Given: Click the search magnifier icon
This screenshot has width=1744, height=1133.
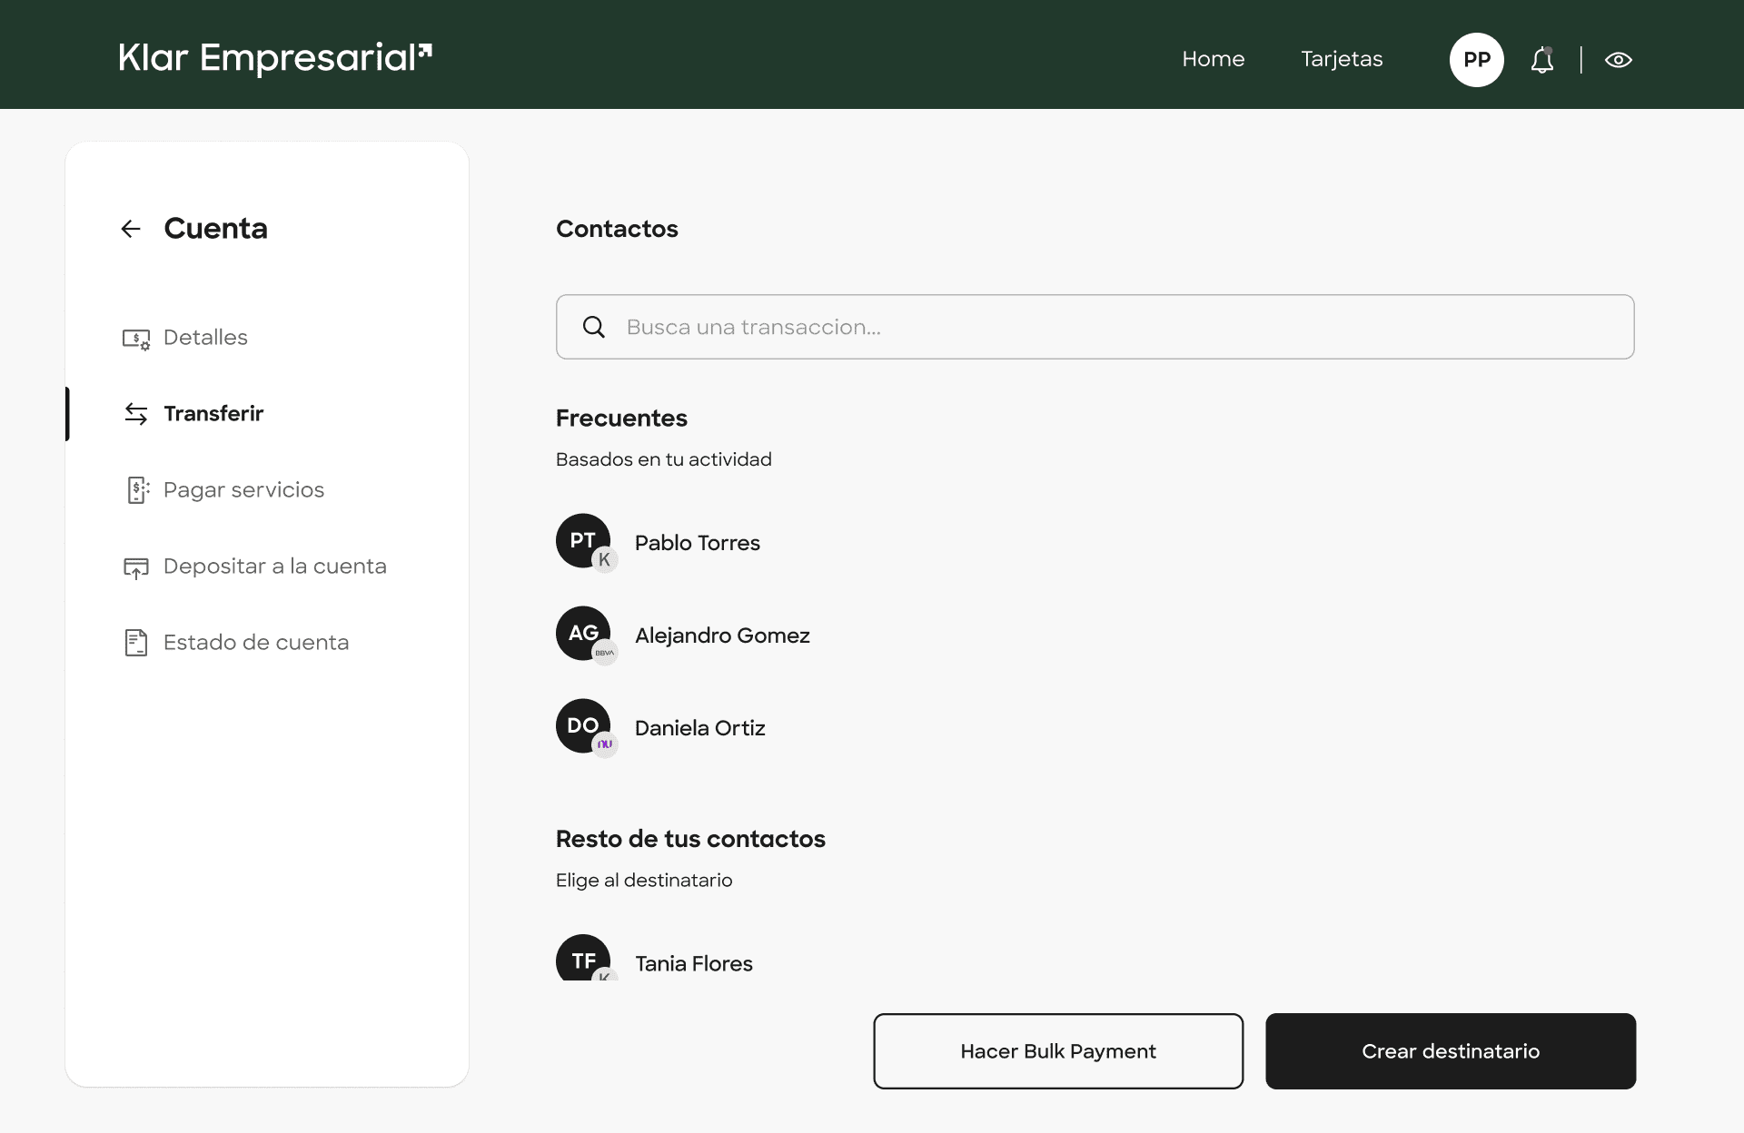Looking at the screenshot, I should pos(594,327).
